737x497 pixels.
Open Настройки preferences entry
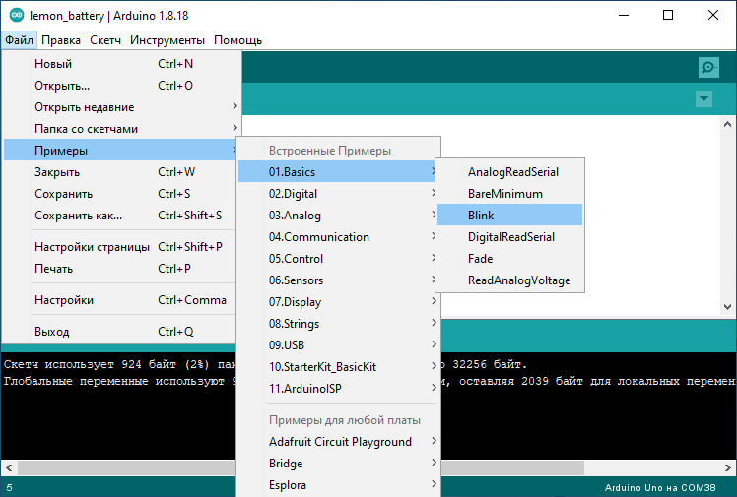pyautogui.click(x=120, y=300)
